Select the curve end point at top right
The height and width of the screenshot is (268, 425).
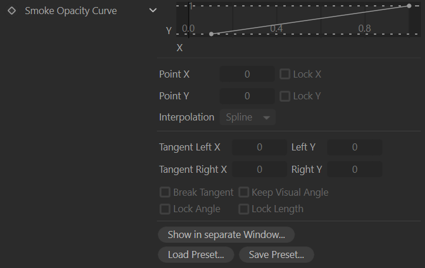tap(409, 6)
